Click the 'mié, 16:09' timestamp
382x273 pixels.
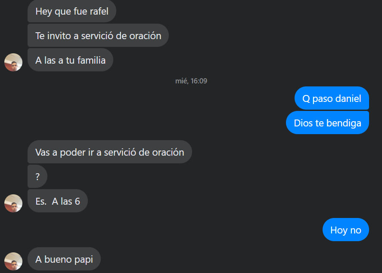click(x=191, y=81)
